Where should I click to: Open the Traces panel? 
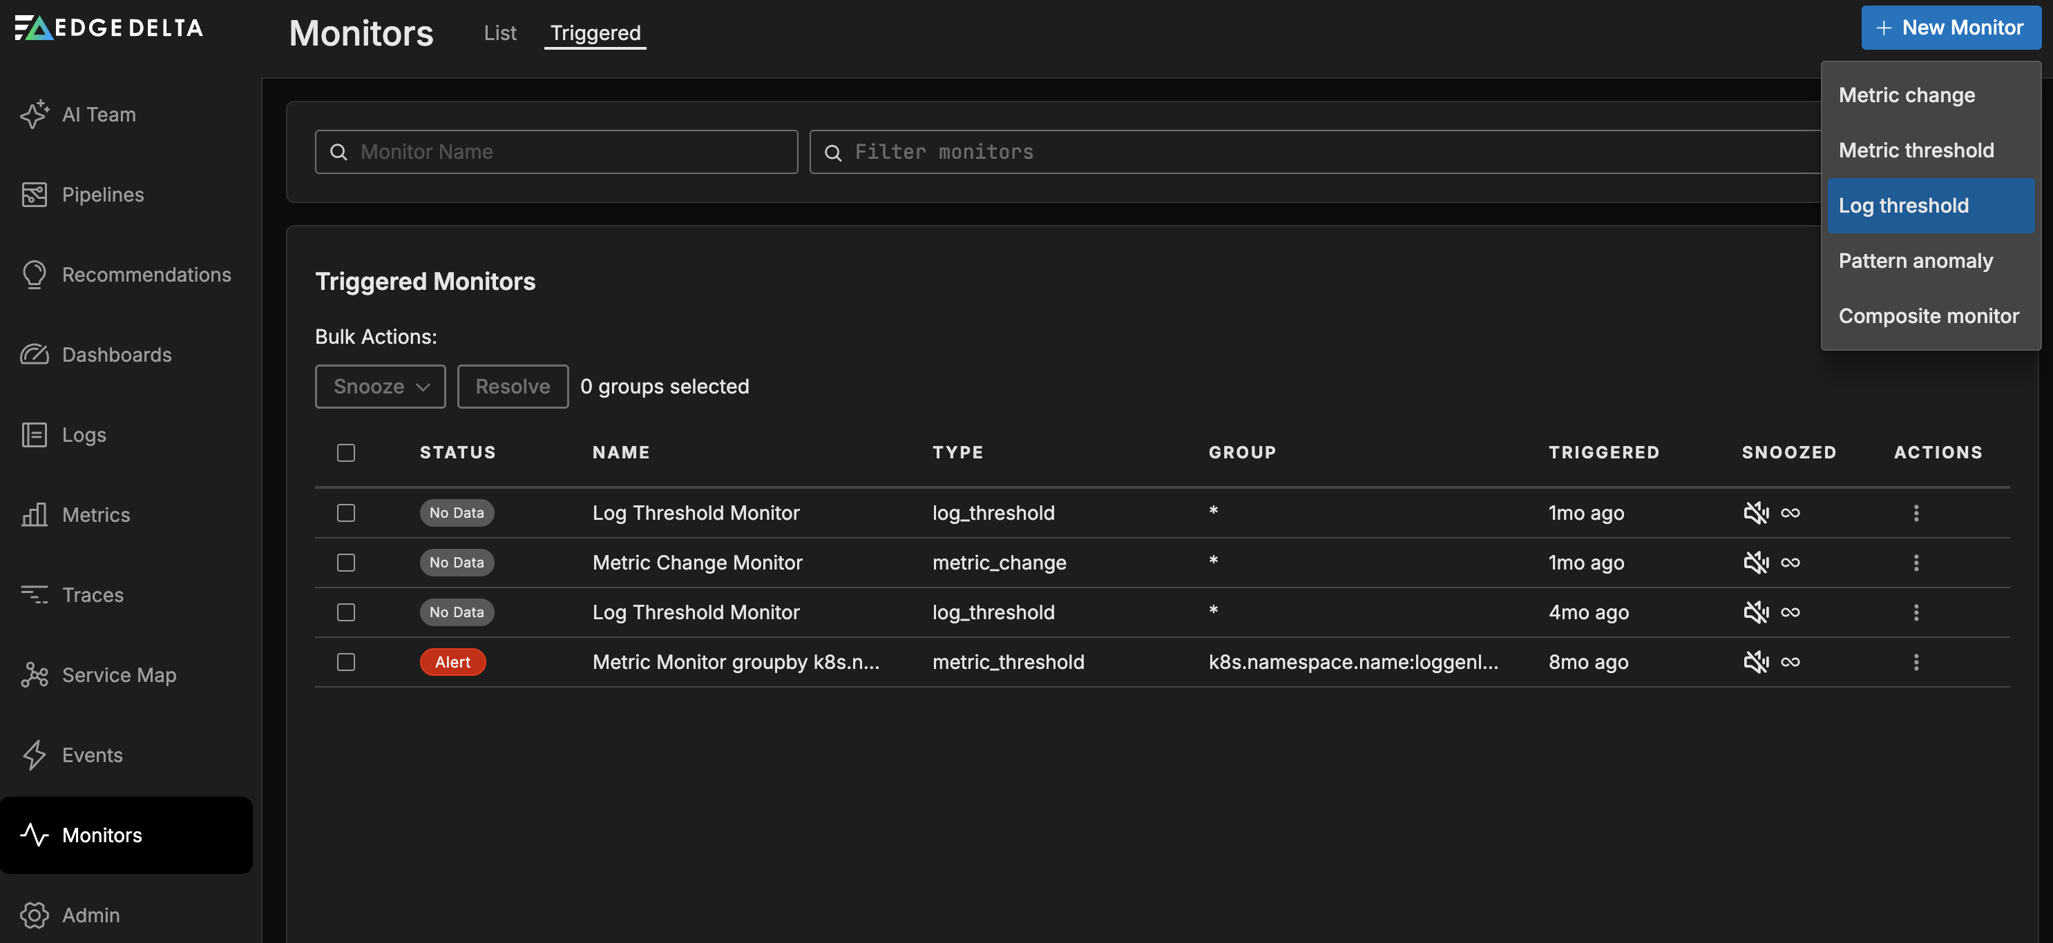[x=92, y=594]
